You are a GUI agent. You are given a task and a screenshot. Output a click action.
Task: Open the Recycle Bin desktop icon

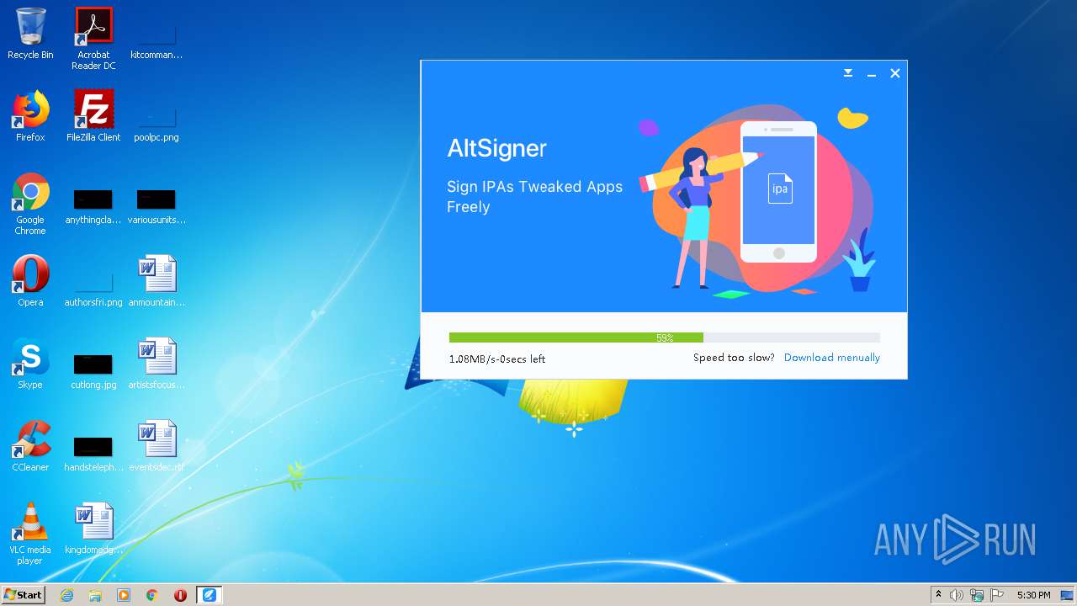coord(30,34)
